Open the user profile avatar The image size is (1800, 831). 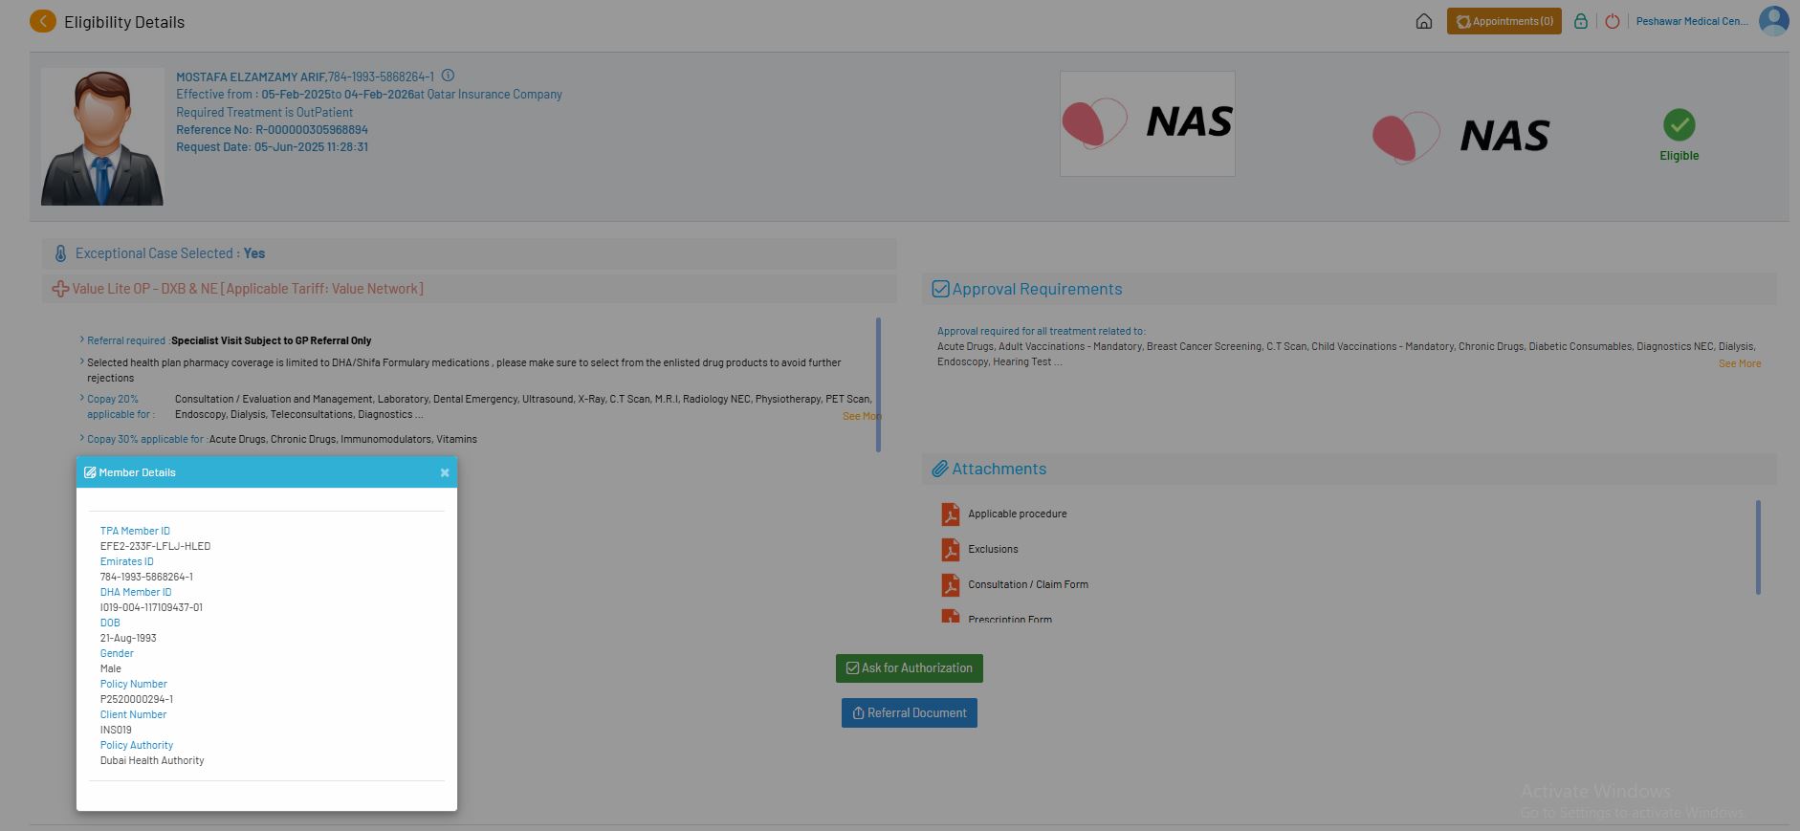(x=1774, y=21)
